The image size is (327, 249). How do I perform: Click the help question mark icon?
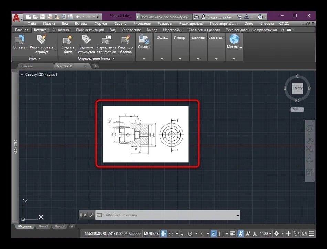click(x=260, y=17)
